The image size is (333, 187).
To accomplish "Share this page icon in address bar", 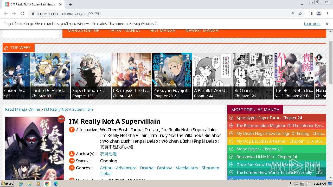I will (x=292, y=14).
